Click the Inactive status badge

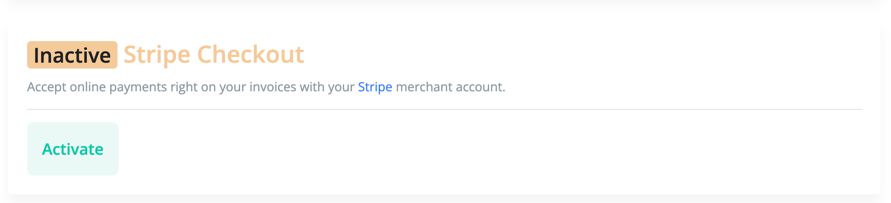point(72,55)
